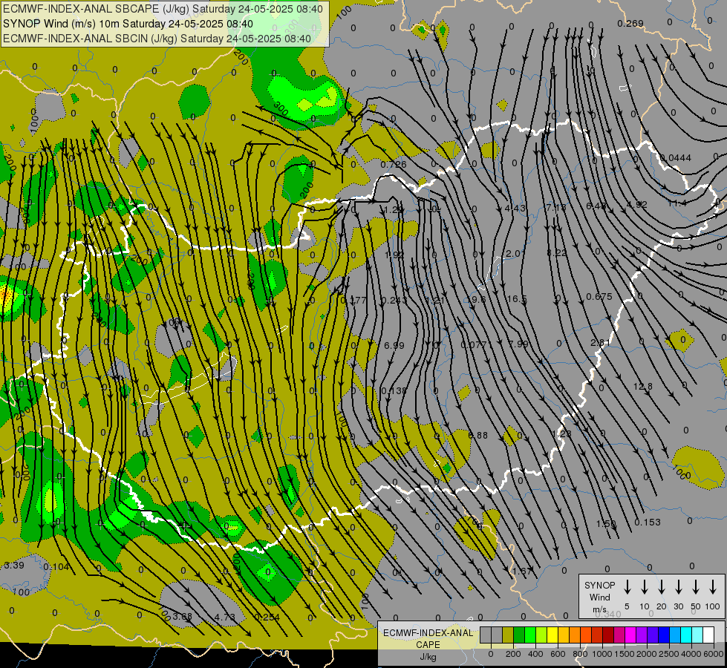Pick the dark red maroon swatch in CAPE bar
The height and width of the screenshot is (668, 727).
[608, 635]
